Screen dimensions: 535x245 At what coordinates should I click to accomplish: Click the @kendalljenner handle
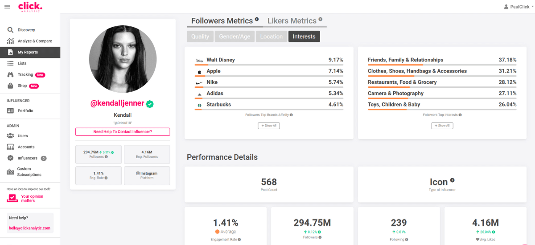pyautogui.click(x=117, y=103)
